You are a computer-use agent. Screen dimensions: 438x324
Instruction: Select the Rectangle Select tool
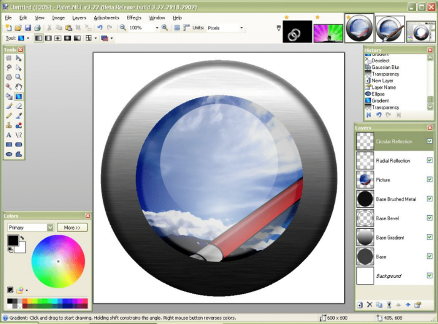click(x=9, y=58)
